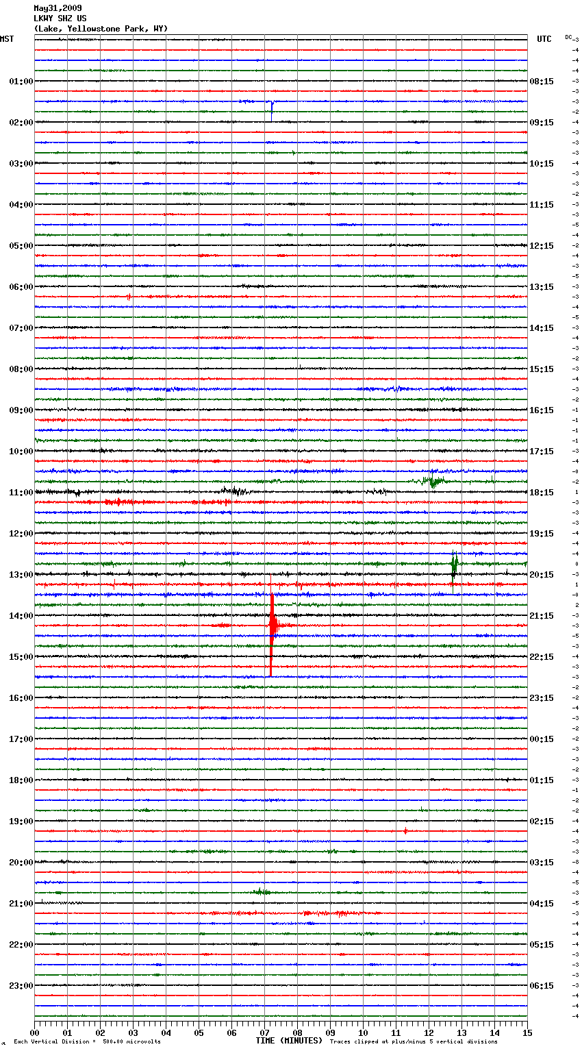Click the DC column header at top right
Image resolution: width=582 pixels, height=1051 pixels.
point(568,37)
